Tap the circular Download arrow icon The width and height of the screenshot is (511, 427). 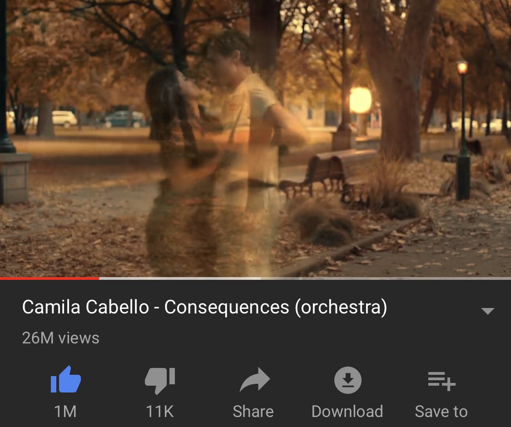tap(348, 380)
